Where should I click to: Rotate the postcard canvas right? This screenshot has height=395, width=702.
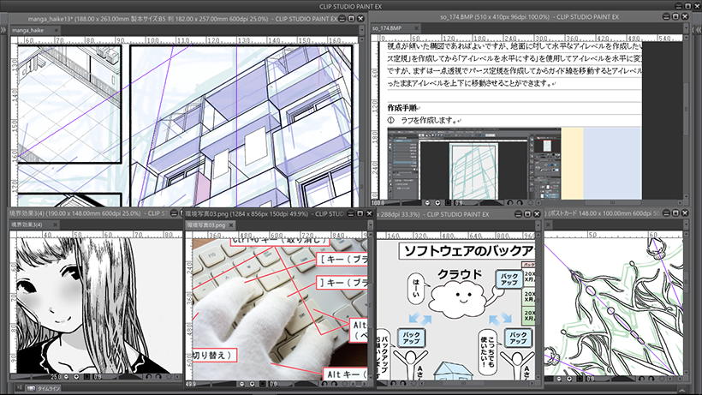(x=651, y=379)
